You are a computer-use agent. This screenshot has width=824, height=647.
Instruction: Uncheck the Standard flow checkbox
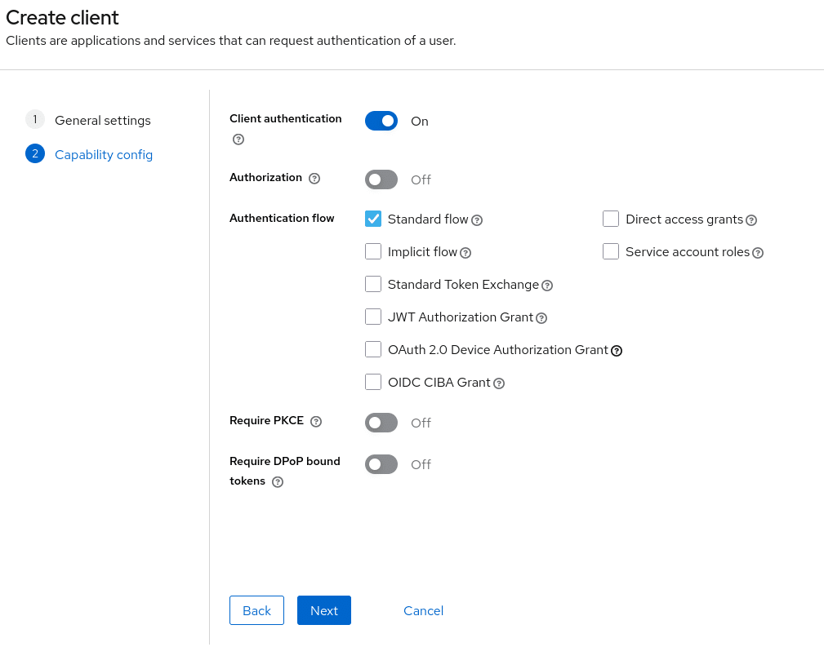pos(373,219)
